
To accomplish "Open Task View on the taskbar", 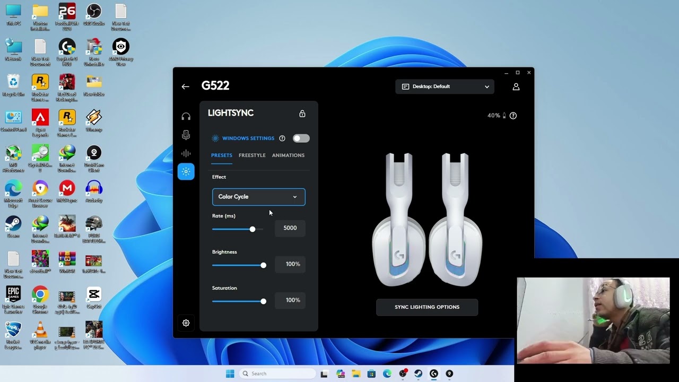I will coord(324,374).
